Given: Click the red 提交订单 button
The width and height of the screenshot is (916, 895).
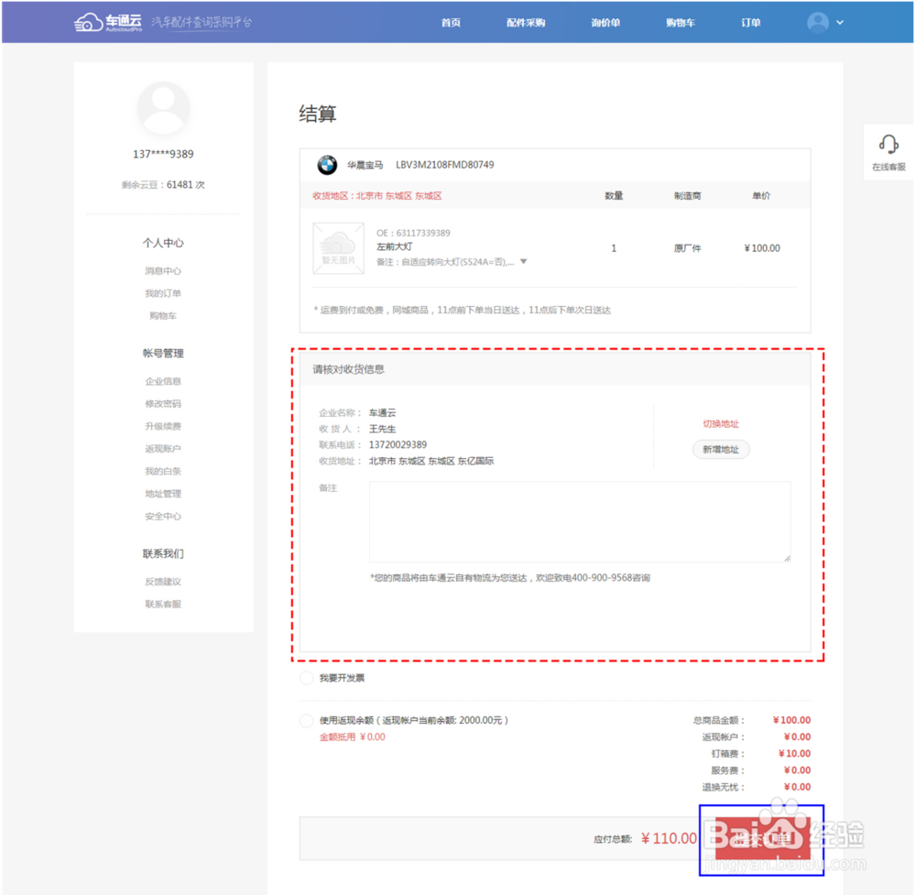Looking at the screenshot, I should pyautogui.click(x=762, y=839).
